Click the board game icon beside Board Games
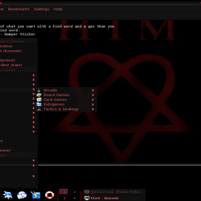The height and width of the screenshot is (201, 201). 39,95
